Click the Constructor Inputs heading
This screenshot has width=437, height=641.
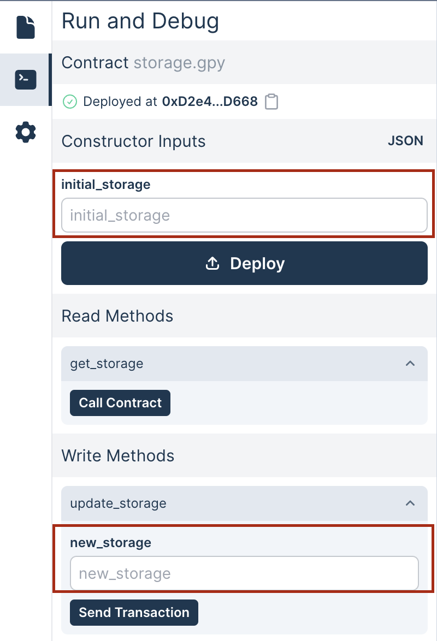[x=134, y=140]
